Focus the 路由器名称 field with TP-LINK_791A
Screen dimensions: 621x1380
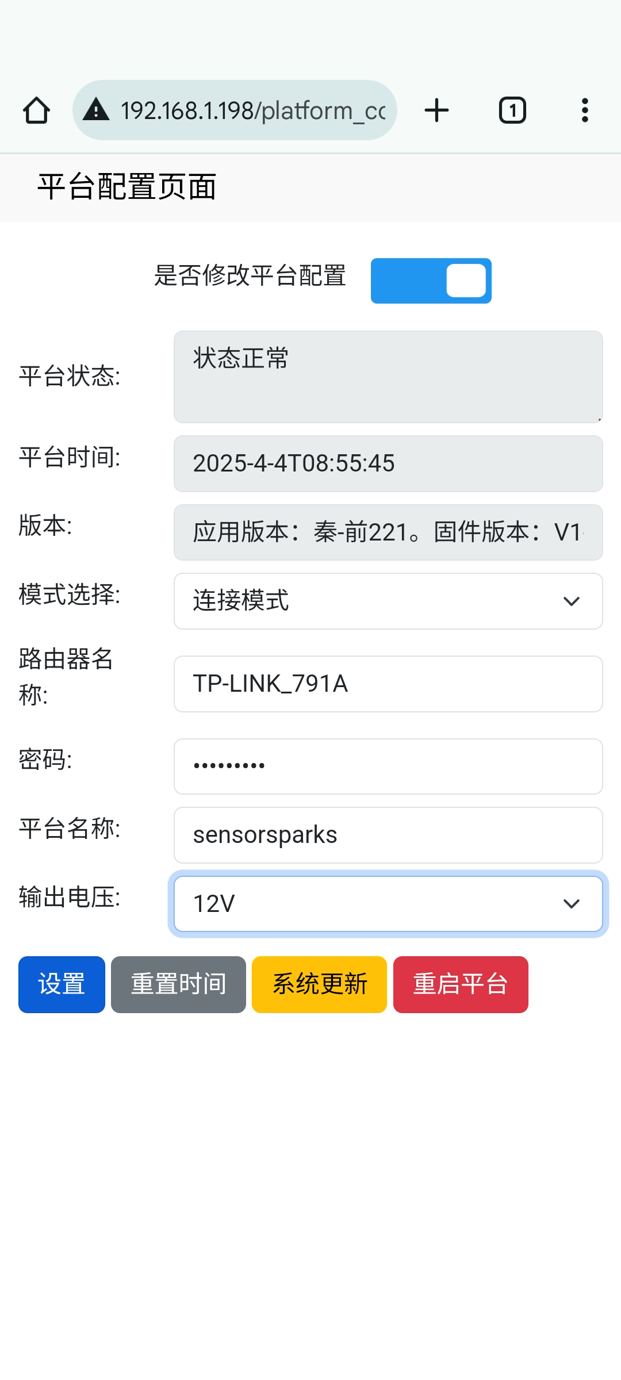tap(388, 684)
